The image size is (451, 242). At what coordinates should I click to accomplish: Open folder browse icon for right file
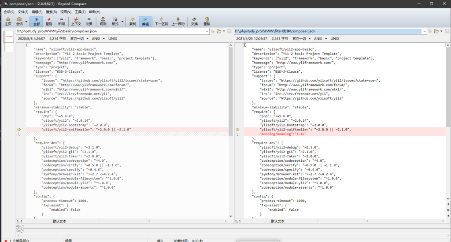click(x=436, y=31)
